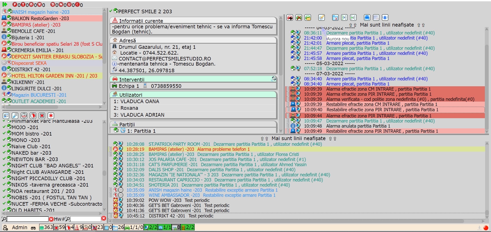
Task: Toggle the checkmark beside NEWTON BAR -203
Action: [x=4, y=159]
